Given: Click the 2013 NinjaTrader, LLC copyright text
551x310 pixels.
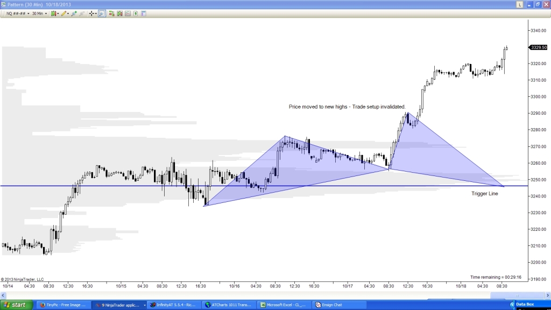Looking at the screenshot, I should click(x=23, y=279).
